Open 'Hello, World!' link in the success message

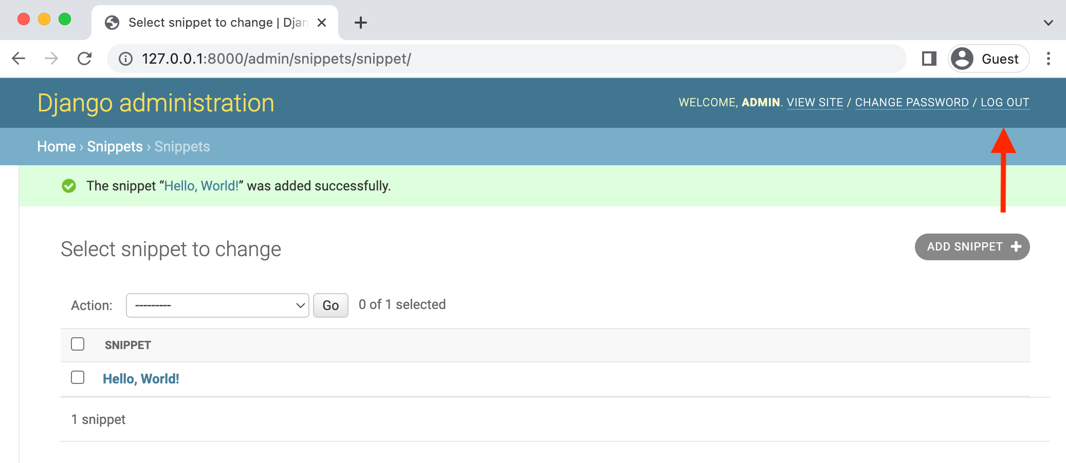point(201,186)
